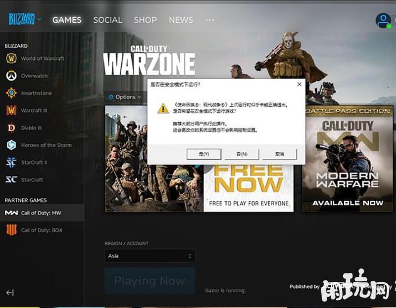Click the Diablo III icon
396x308 pixels.
pyautogui.click(x=11, y=128)
